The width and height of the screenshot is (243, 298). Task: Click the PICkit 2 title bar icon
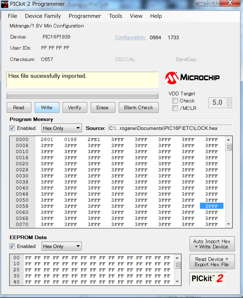pos(4,4)
